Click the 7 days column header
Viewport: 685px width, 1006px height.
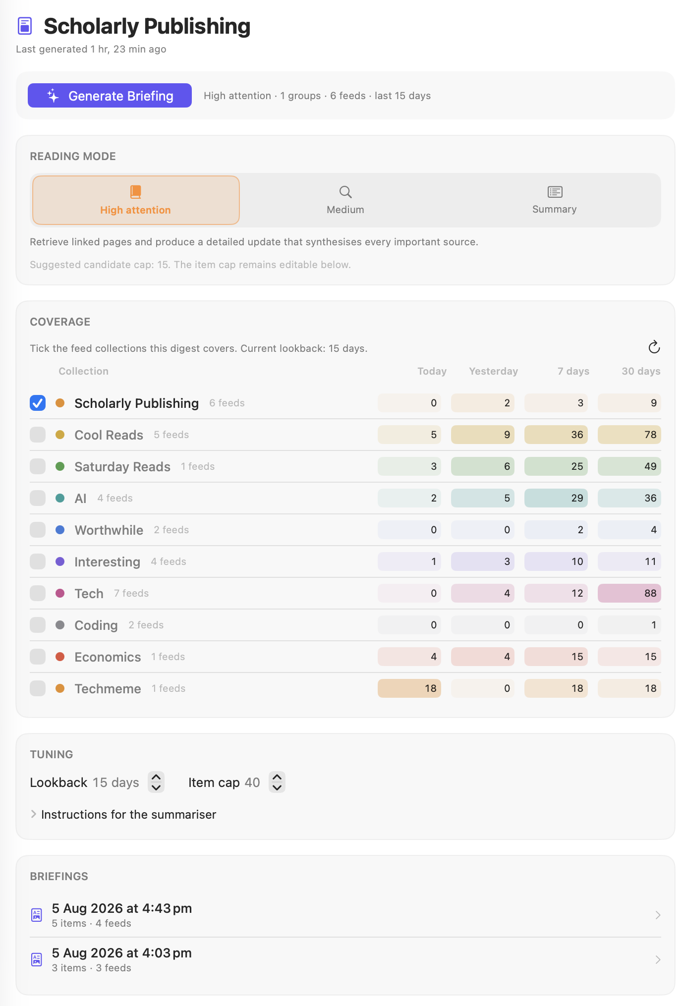pyautogui.click(x=573, y=371)
